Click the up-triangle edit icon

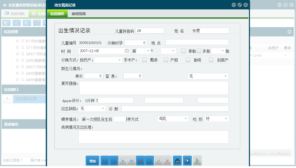149,161
